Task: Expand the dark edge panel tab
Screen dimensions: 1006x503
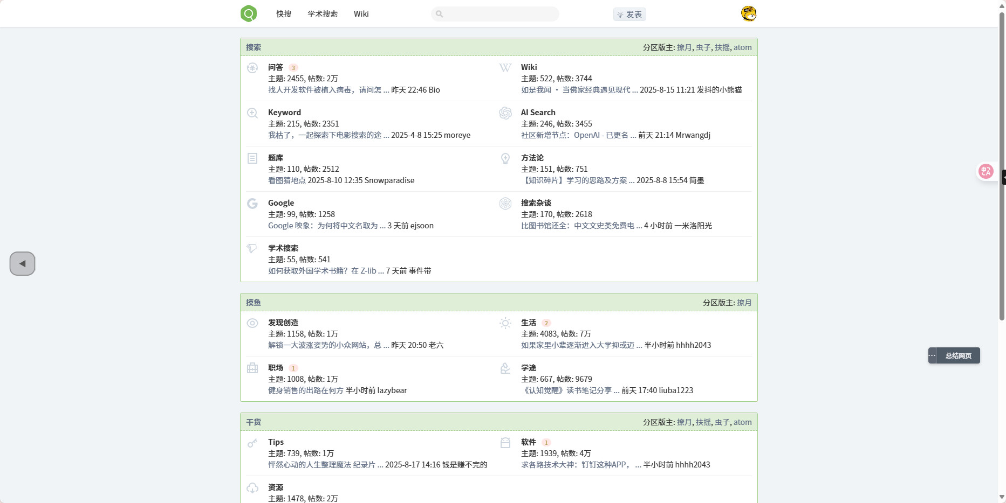Action: [1003, 177]
